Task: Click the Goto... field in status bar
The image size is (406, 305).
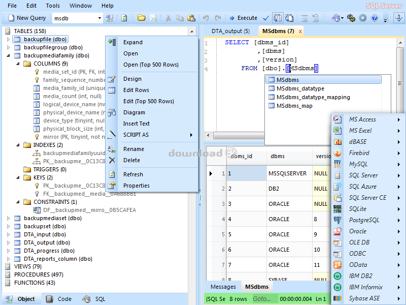Action: pos(265,299)
